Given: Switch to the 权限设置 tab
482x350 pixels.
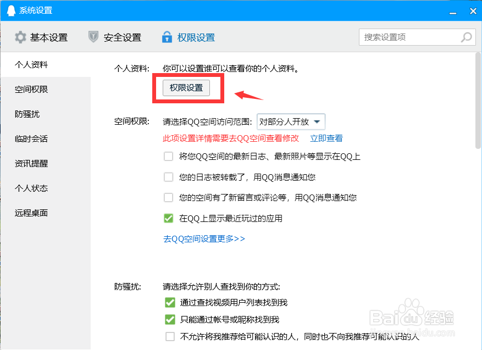Looking at the screenshot, I should (x=189, y=37).
